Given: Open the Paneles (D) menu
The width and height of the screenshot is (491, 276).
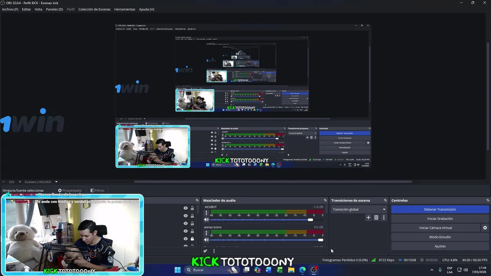Looking at the screenshot, I should pos(54,9).
